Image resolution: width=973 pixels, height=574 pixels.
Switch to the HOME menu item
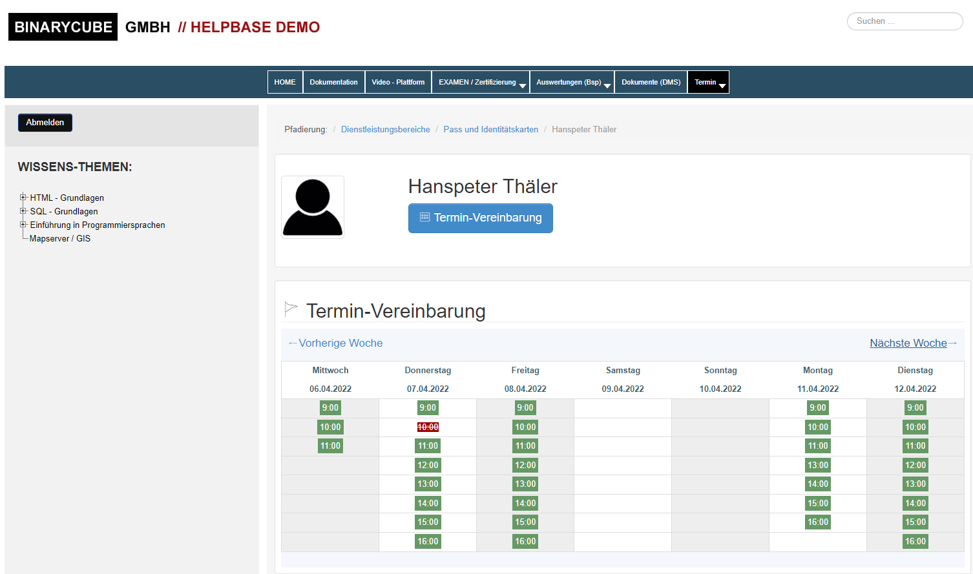coord(285,82)
